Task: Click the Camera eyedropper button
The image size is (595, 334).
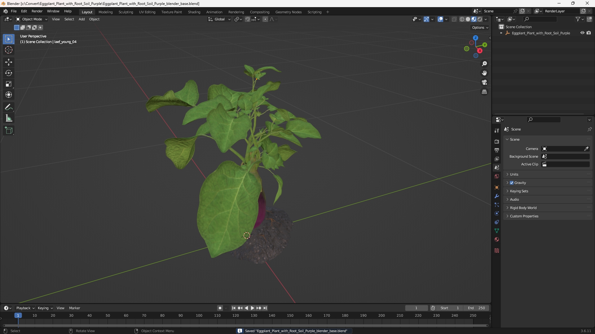Action: [586, 149]
